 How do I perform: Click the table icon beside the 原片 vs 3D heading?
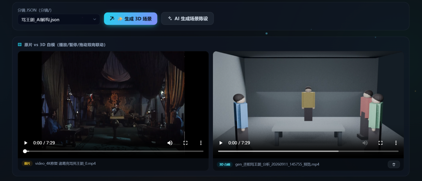tap(20, 44)
